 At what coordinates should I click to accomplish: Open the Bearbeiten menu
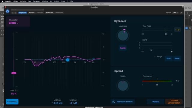[x=23, y=1]
